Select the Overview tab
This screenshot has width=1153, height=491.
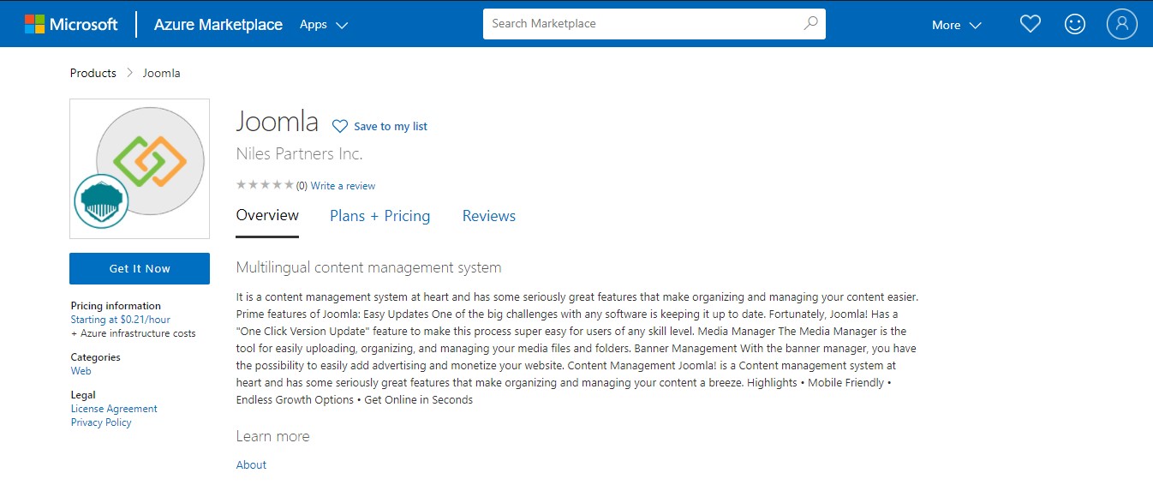[x=267, y=215]
